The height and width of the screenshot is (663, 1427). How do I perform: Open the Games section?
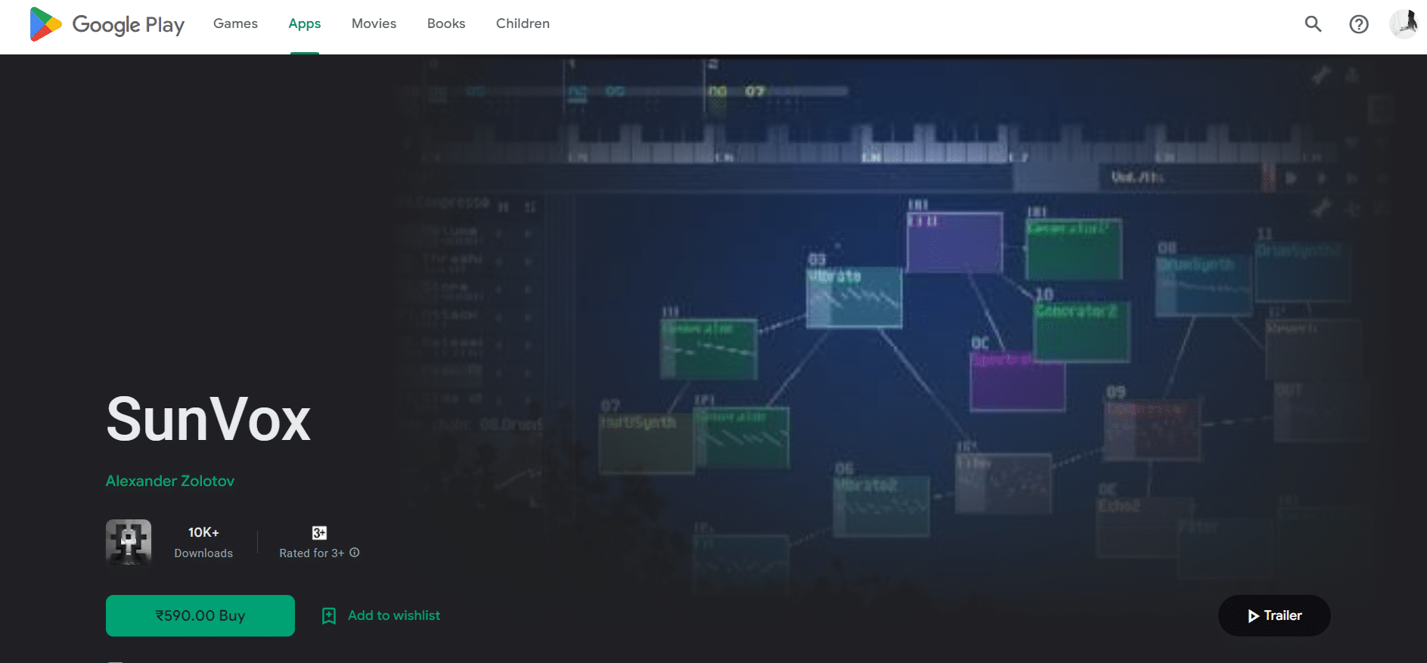click(x=235, y=23)
